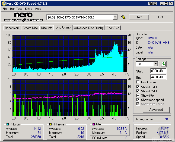Click the save floppy disk icon
The height and width of the screenshot is (142, 175).
coord(155,4)
